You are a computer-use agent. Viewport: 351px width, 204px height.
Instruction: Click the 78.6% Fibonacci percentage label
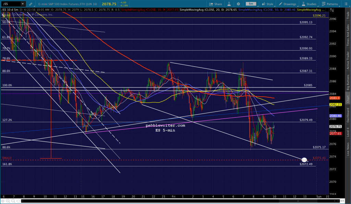6,58
